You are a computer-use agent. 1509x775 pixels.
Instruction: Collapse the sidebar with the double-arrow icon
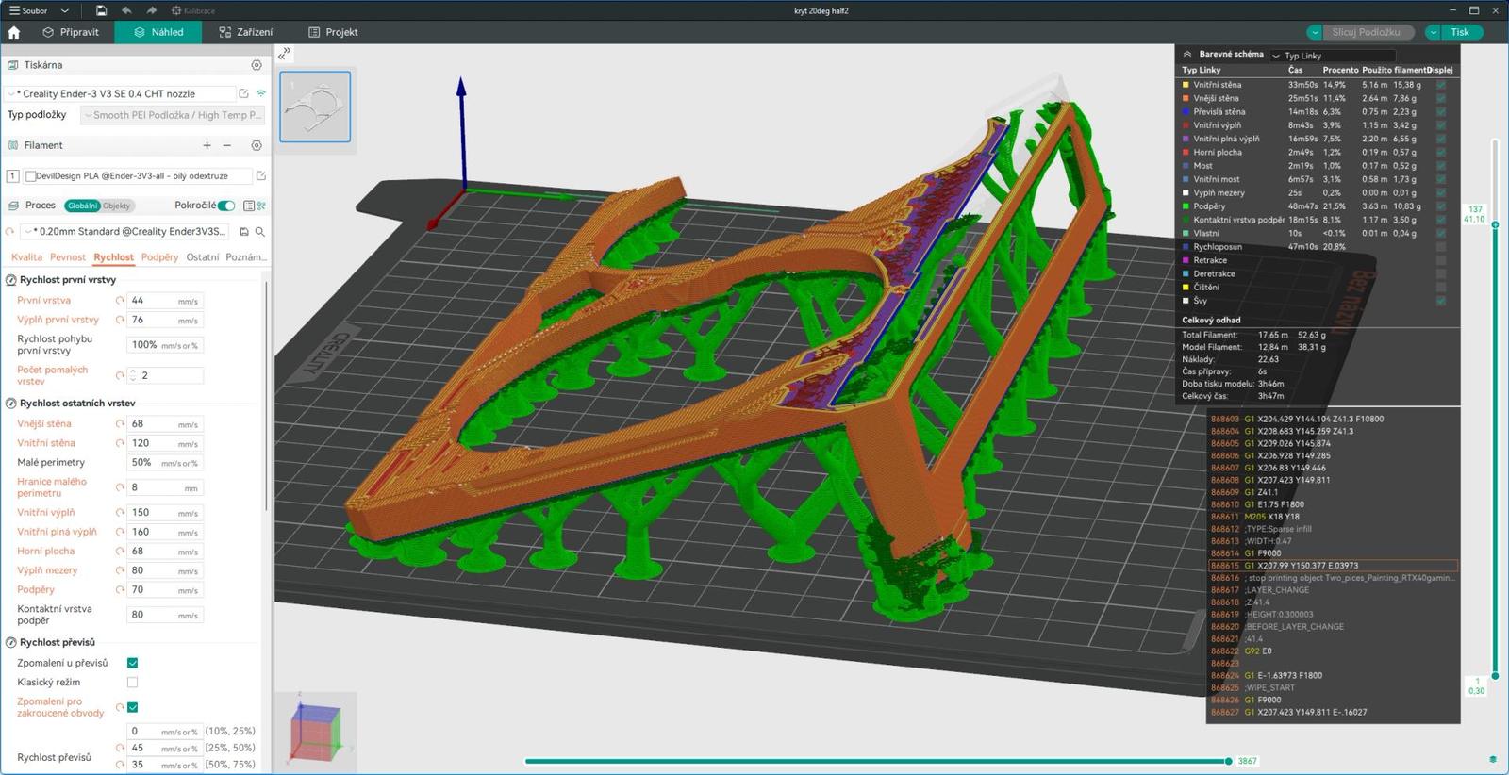pos(284,54)
